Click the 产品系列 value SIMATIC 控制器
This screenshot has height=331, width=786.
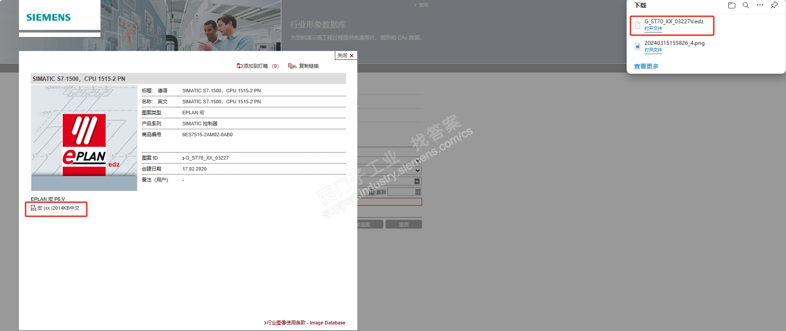(x=200, y=124)
